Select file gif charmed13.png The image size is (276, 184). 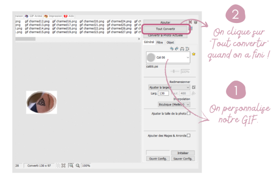[x=37, y=25]
